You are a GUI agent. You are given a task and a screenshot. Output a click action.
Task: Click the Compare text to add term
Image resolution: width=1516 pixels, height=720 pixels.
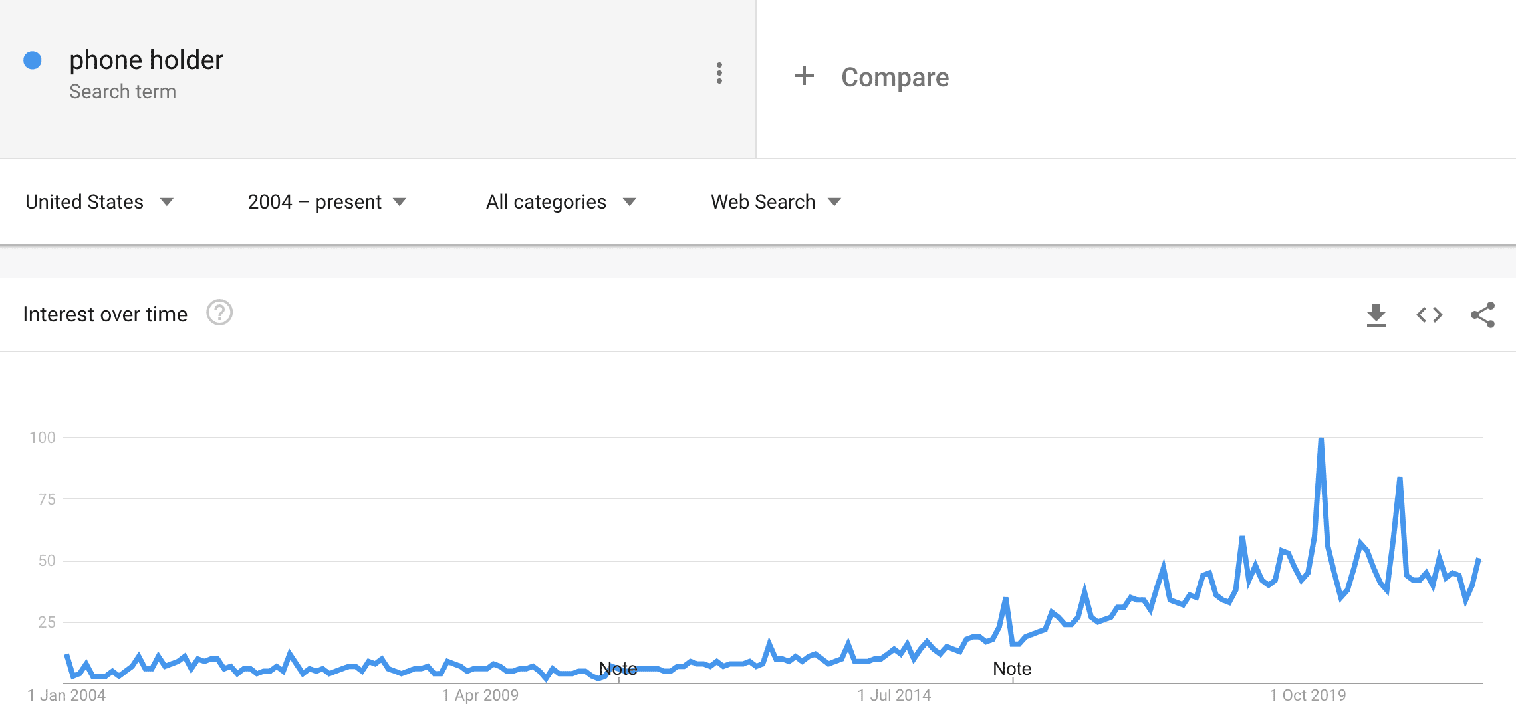click(x=894, y=78)
